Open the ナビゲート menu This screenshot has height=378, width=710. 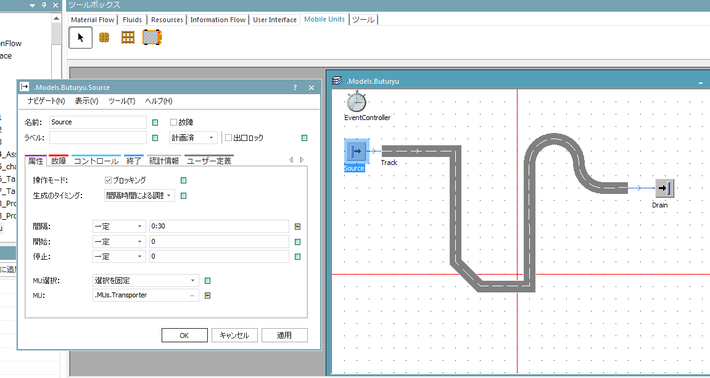click(46, 101)
